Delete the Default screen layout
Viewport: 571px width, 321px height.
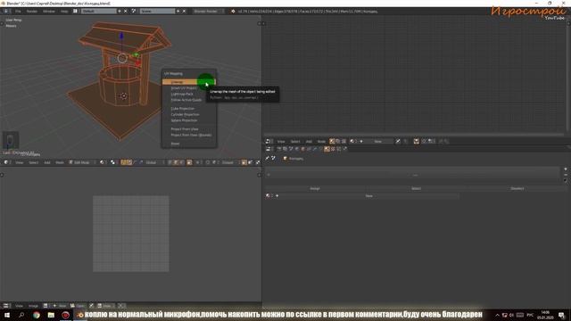(x=126, y=12)
